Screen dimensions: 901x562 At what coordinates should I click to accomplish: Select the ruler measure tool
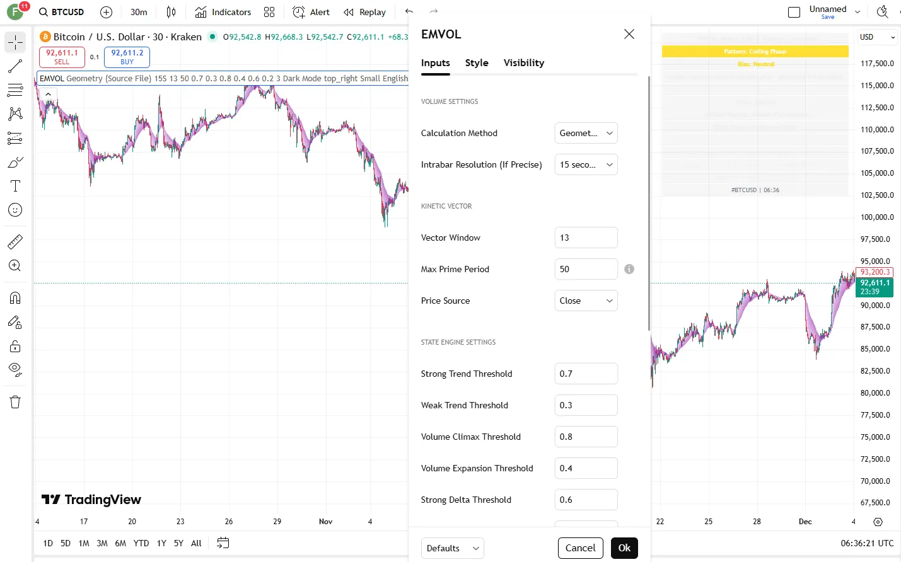15,242
